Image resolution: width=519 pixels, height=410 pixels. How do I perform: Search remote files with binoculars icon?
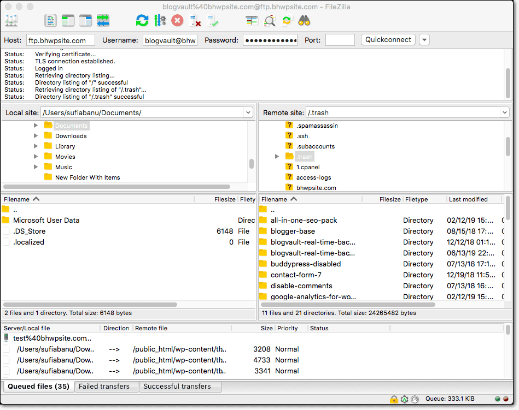pyautogui.click(x=304, y=21)
